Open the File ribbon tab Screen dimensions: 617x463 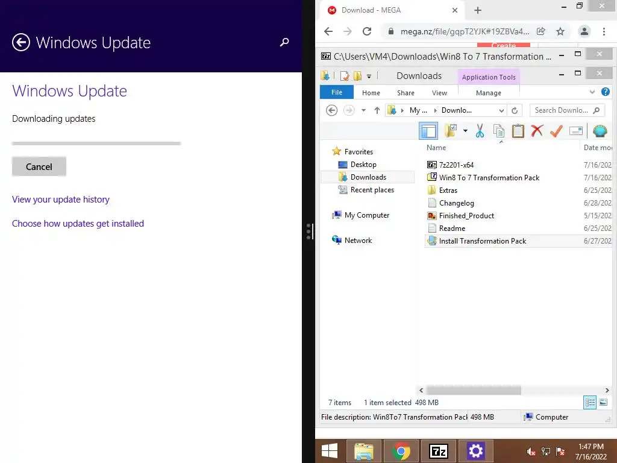[337, 92]
